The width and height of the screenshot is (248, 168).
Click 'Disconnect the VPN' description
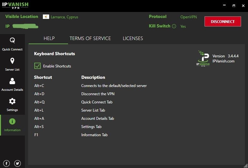pyautogui.click(x=98, y=94)
